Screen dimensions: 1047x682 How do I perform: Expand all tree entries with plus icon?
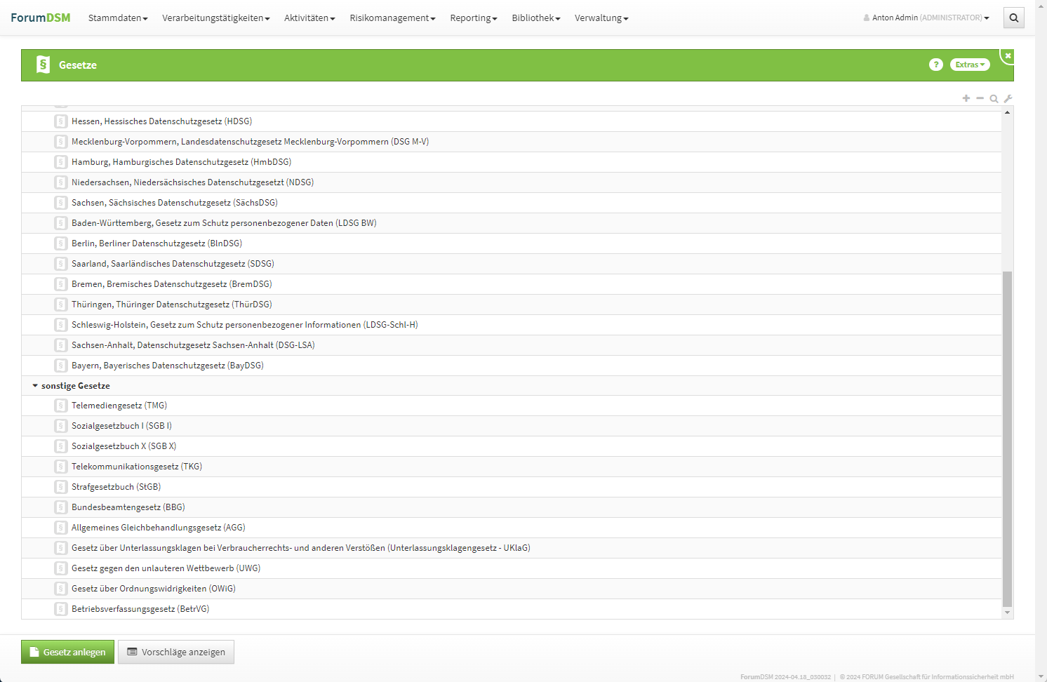pos(966,98)
